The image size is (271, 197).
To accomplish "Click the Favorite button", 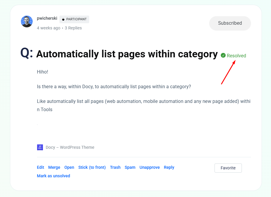I will 228,168.
